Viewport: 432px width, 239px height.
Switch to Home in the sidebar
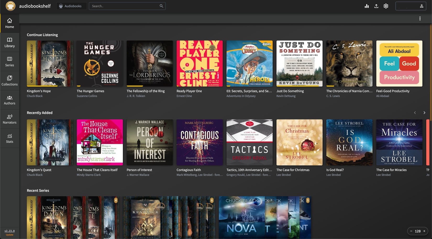click(10, 23)
